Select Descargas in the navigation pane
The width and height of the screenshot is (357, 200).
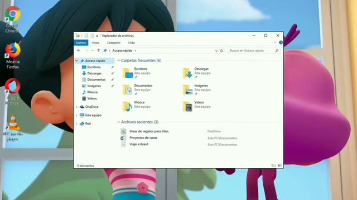(x=94, y=73)
